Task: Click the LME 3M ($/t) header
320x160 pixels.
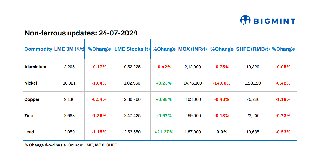Action: (x=69, y=49)
